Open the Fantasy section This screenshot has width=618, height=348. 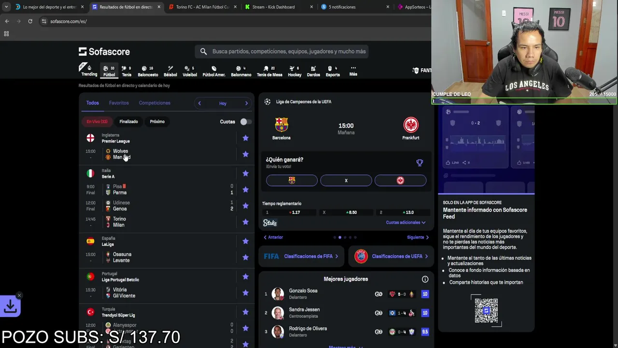422,71
